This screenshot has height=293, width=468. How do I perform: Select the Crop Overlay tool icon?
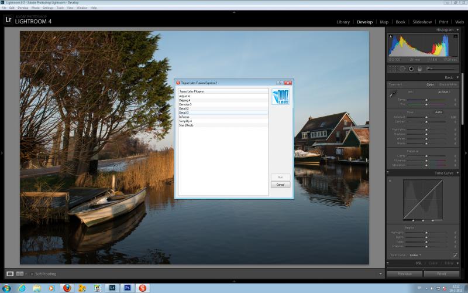(393, 69)
